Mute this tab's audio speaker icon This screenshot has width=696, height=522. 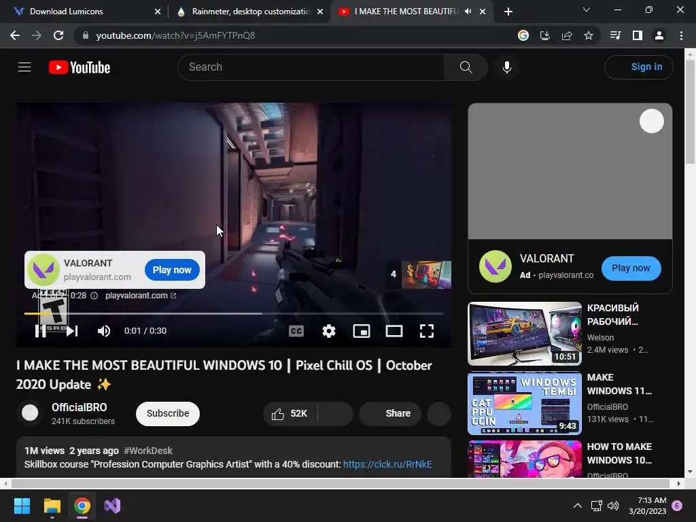pos(468,12)
